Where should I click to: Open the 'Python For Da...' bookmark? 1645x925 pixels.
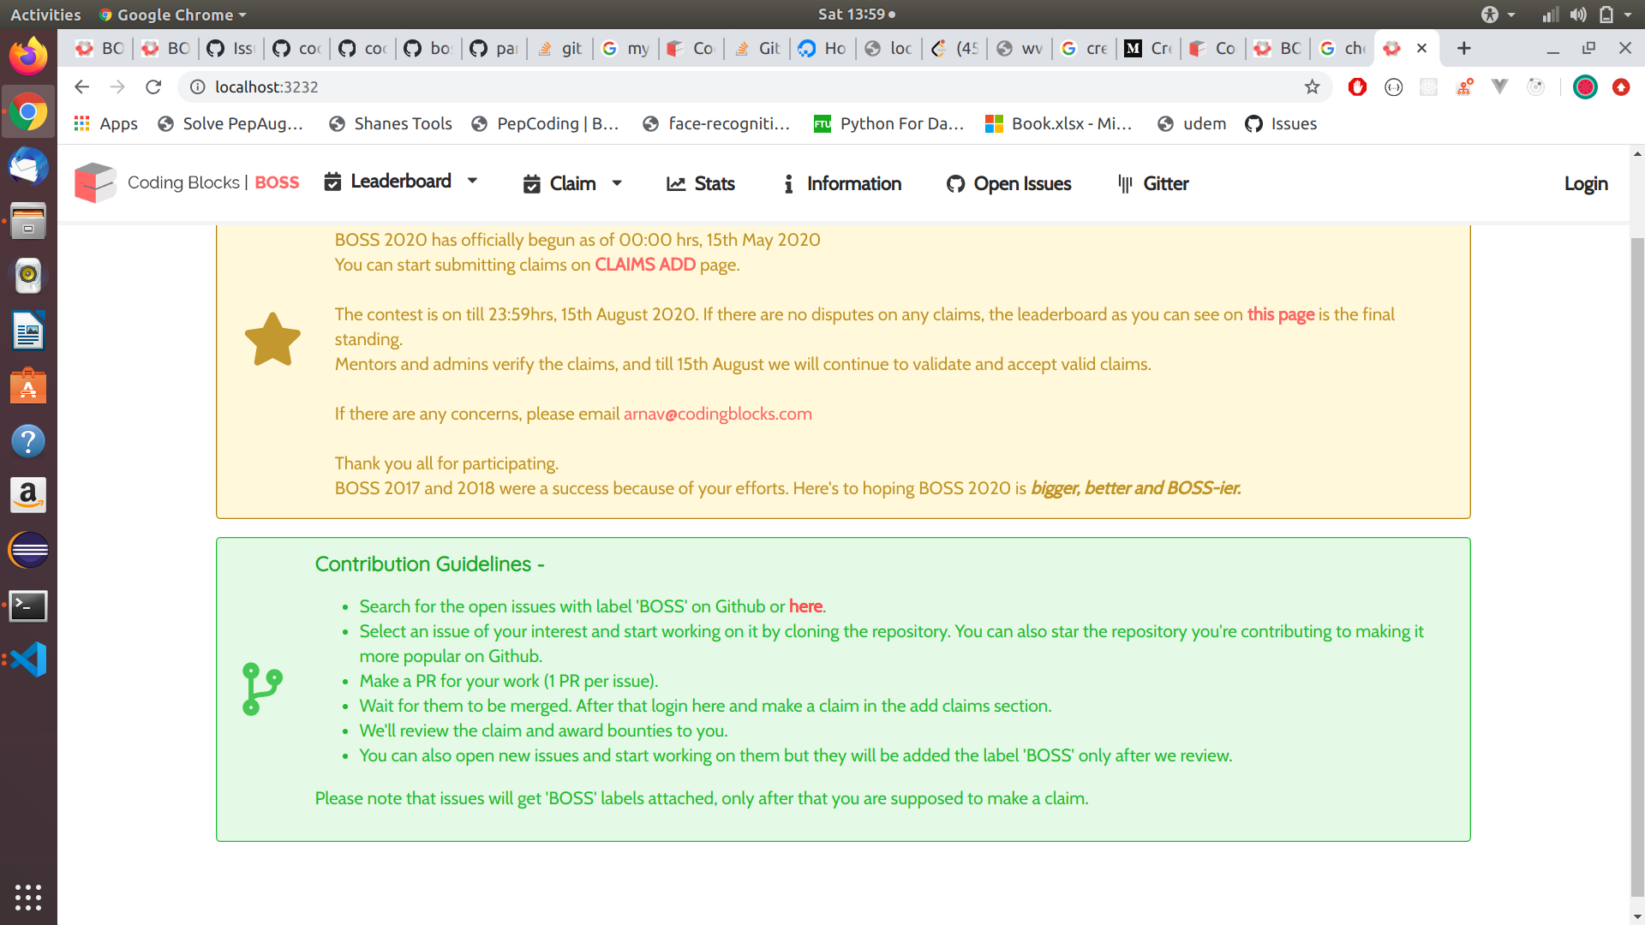click(x=888, y=123)
